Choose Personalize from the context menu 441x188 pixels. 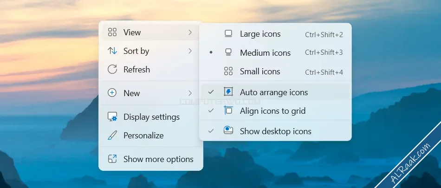pos(150,136)
